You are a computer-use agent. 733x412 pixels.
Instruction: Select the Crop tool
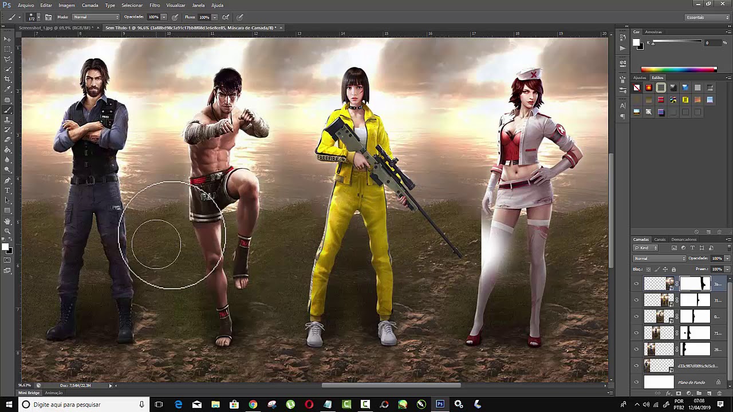[x=7, y=79]
